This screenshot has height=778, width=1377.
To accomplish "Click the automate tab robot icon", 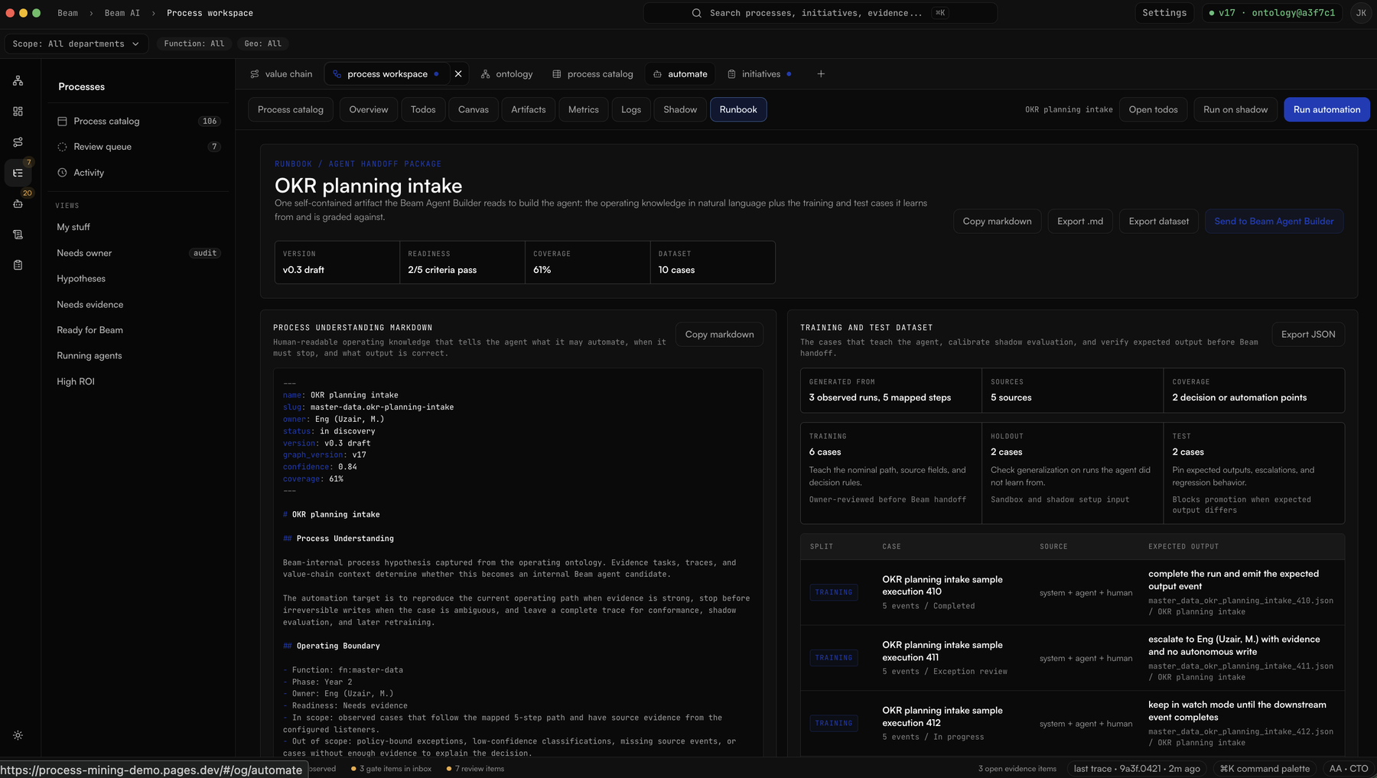I will pyautogui.click(x=657, y=74).
